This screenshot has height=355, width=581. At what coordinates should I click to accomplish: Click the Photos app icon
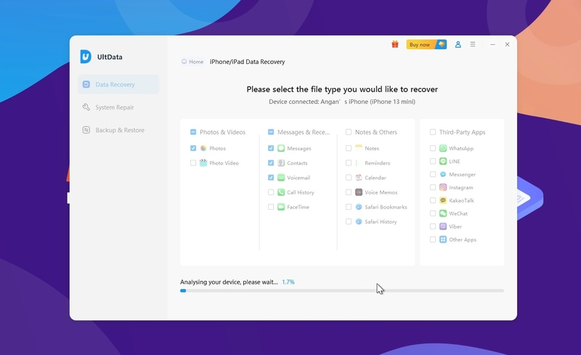[203, 148]
